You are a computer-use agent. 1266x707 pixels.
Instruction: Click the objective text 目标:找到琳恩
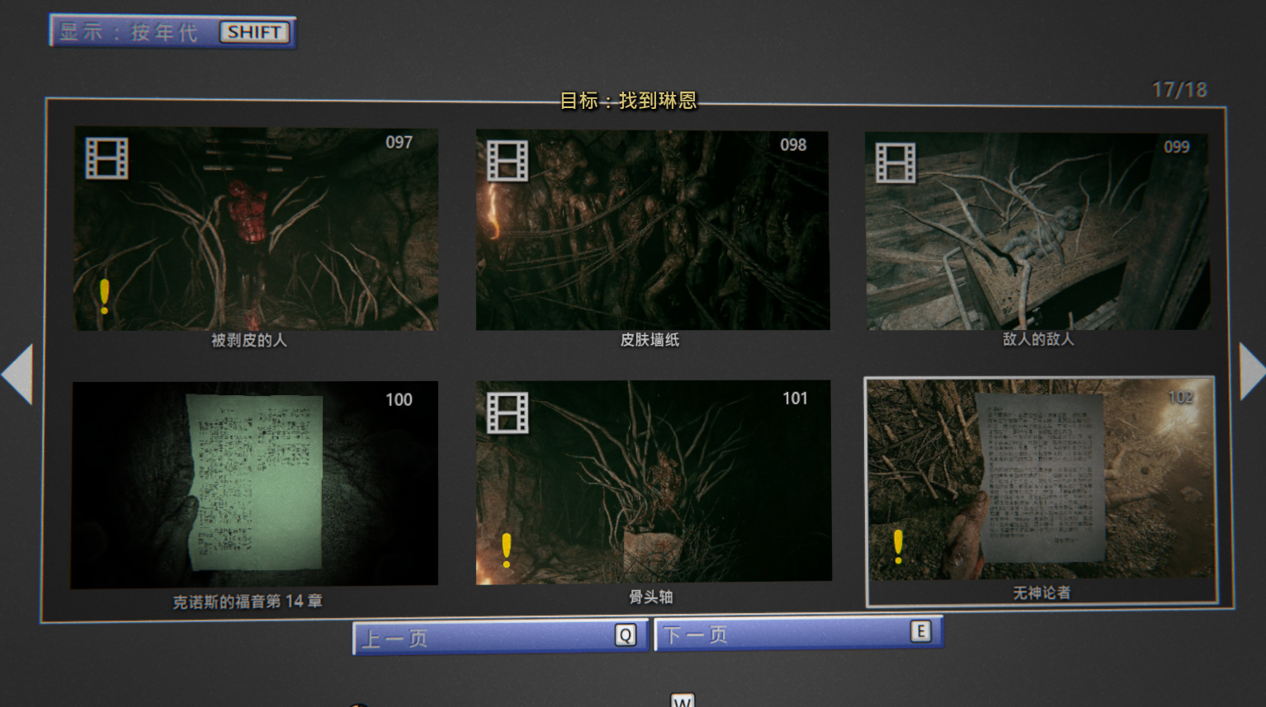(629, 101)
